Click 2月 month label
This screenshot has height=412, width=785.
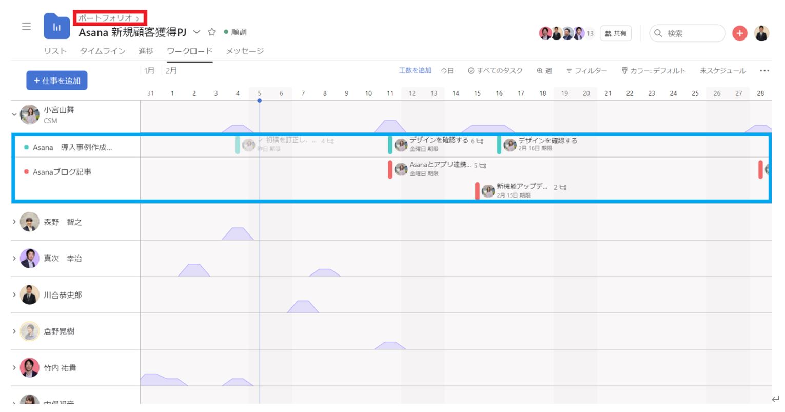tap(171, 71)
